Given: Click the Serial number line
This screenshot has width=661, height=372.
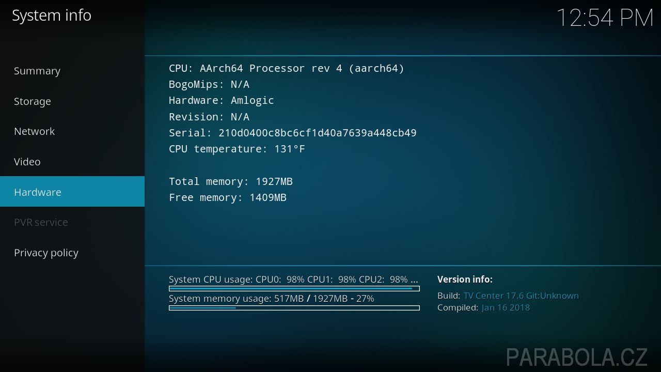Looking at the screenshot, I should pos(293,133).
